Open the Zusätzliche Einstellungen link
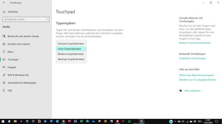Viewport: 222px width, 124px height. click(x=192, y=58)
